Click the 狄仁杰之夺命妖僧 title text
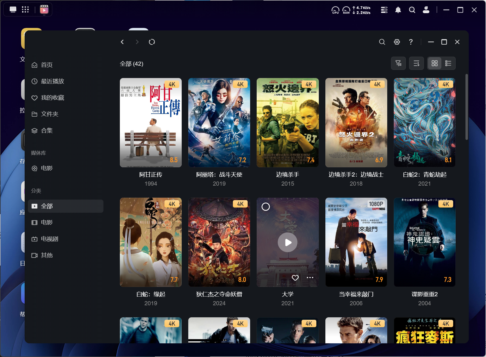 pos(219,294)
